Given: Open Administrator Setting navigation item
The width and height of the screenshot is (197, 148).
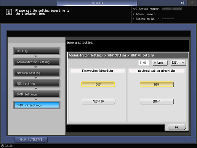Looking at the screenshot, I should 37,62.
